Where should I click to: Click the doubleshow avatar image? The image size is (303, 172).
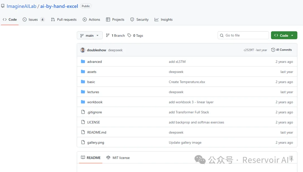[83, 50]
